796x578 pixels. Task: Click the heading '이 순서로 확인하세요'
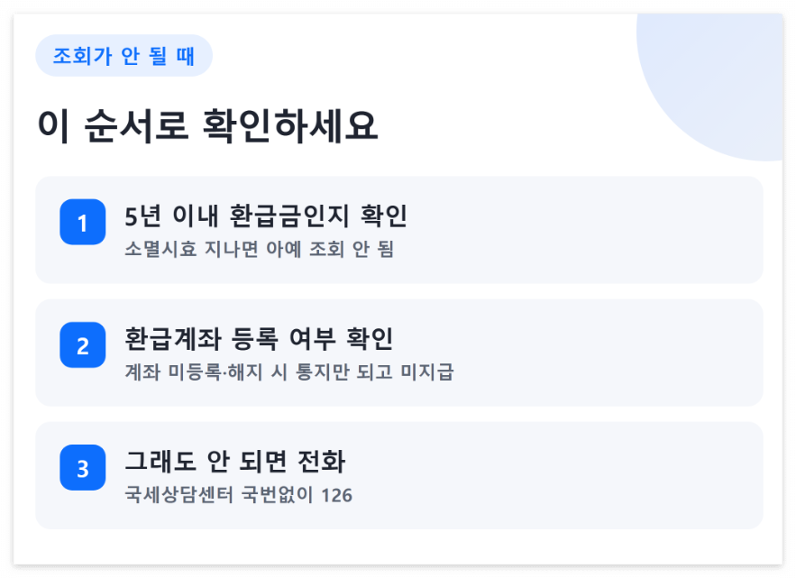[207, 125]
